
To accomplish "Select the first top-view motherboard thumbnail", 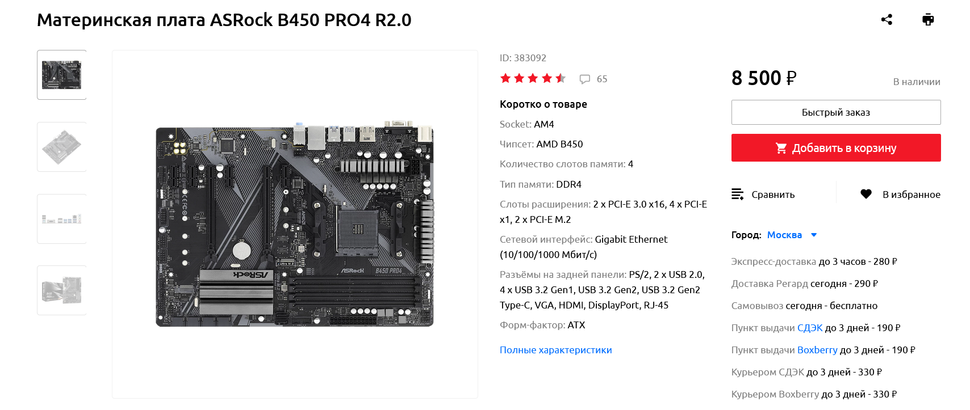I will (x=62, y=75).
